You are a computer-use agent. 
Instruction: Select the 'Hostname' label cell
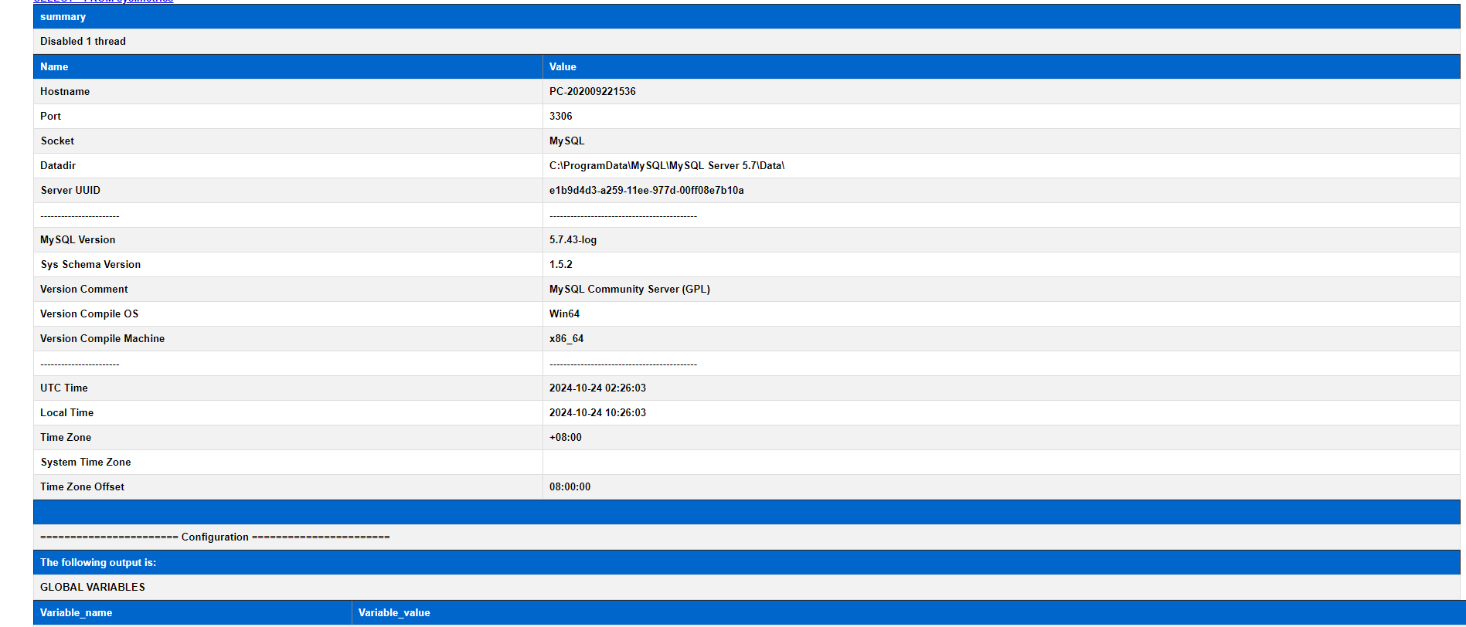287,92
